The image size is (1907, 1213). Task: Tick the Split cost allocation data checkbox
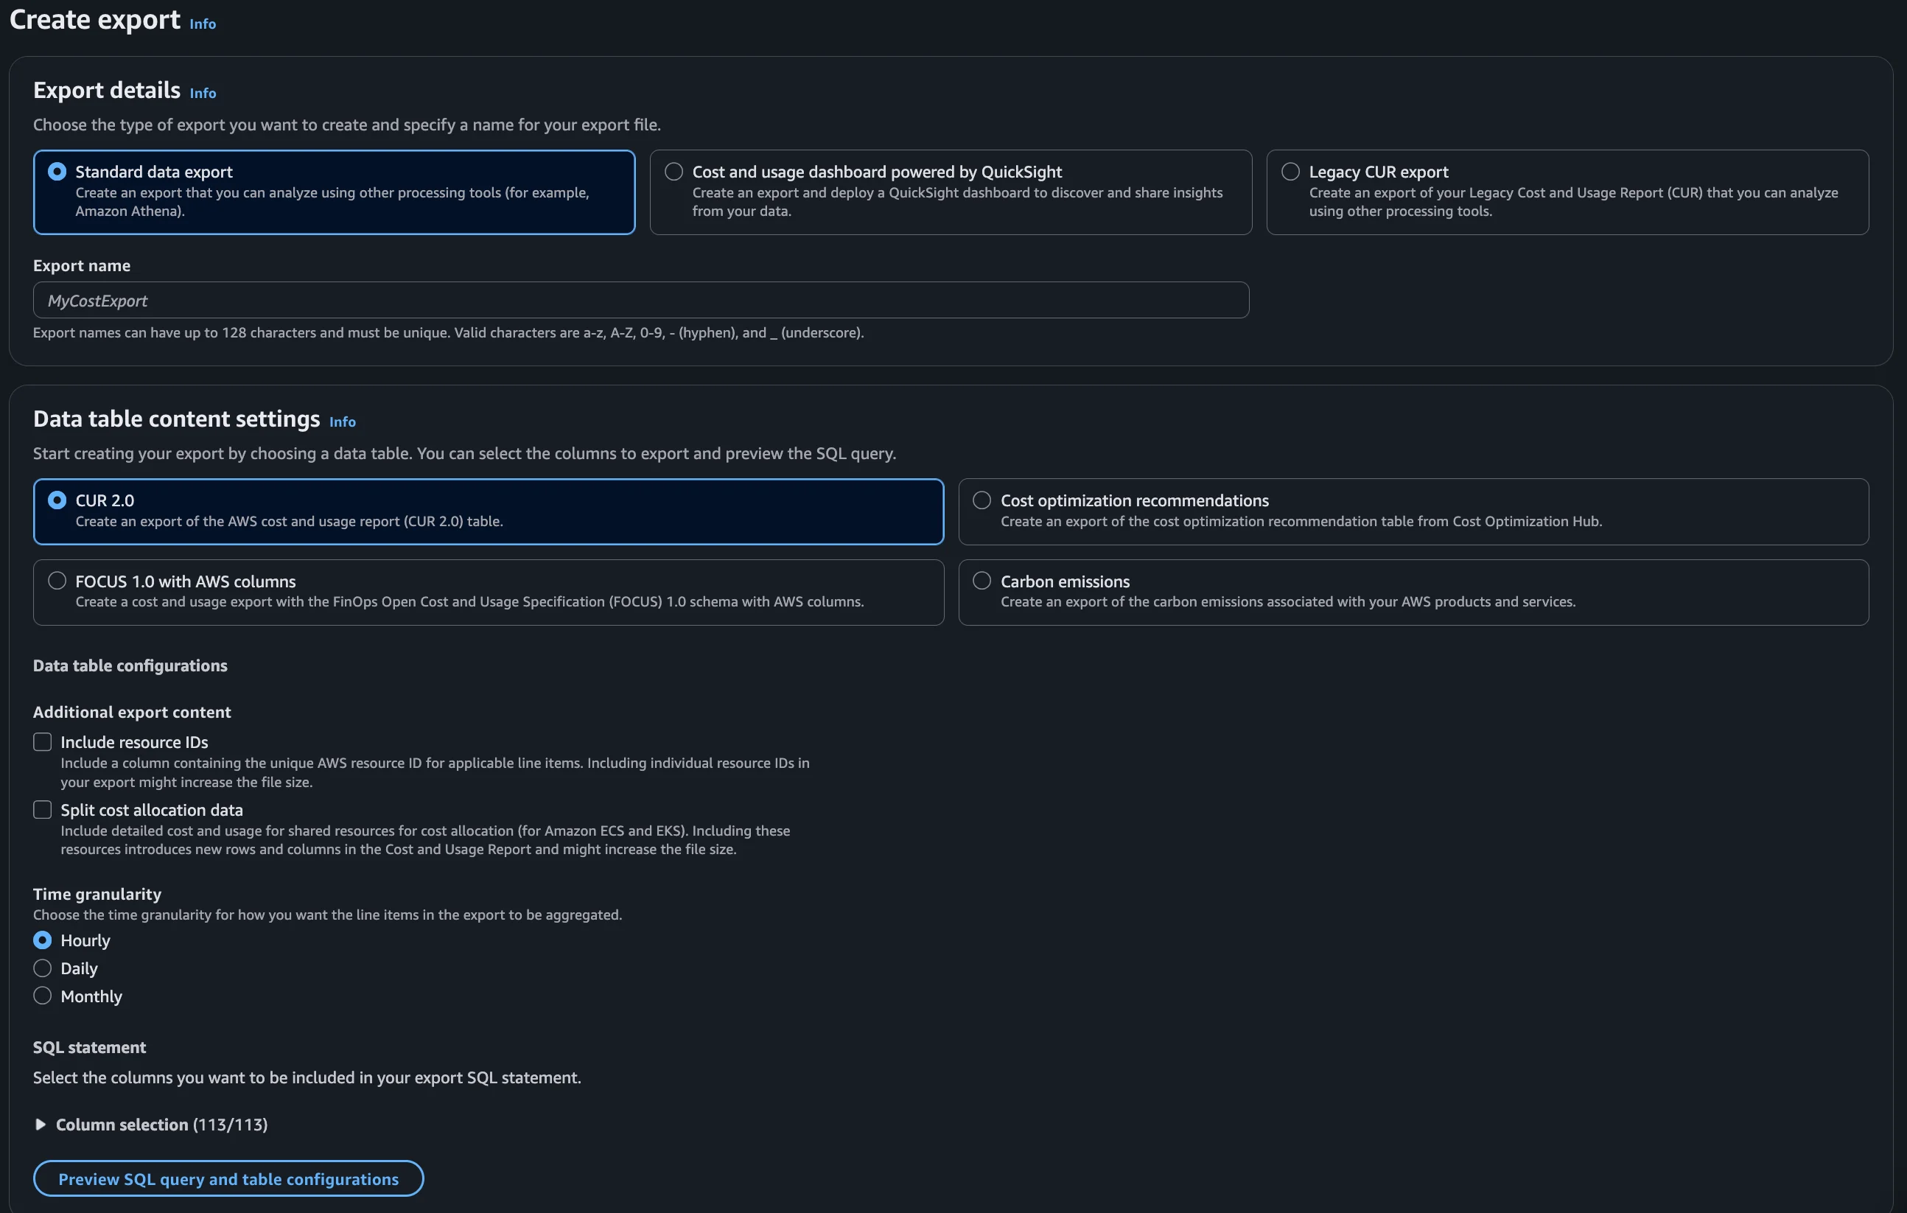43,810
